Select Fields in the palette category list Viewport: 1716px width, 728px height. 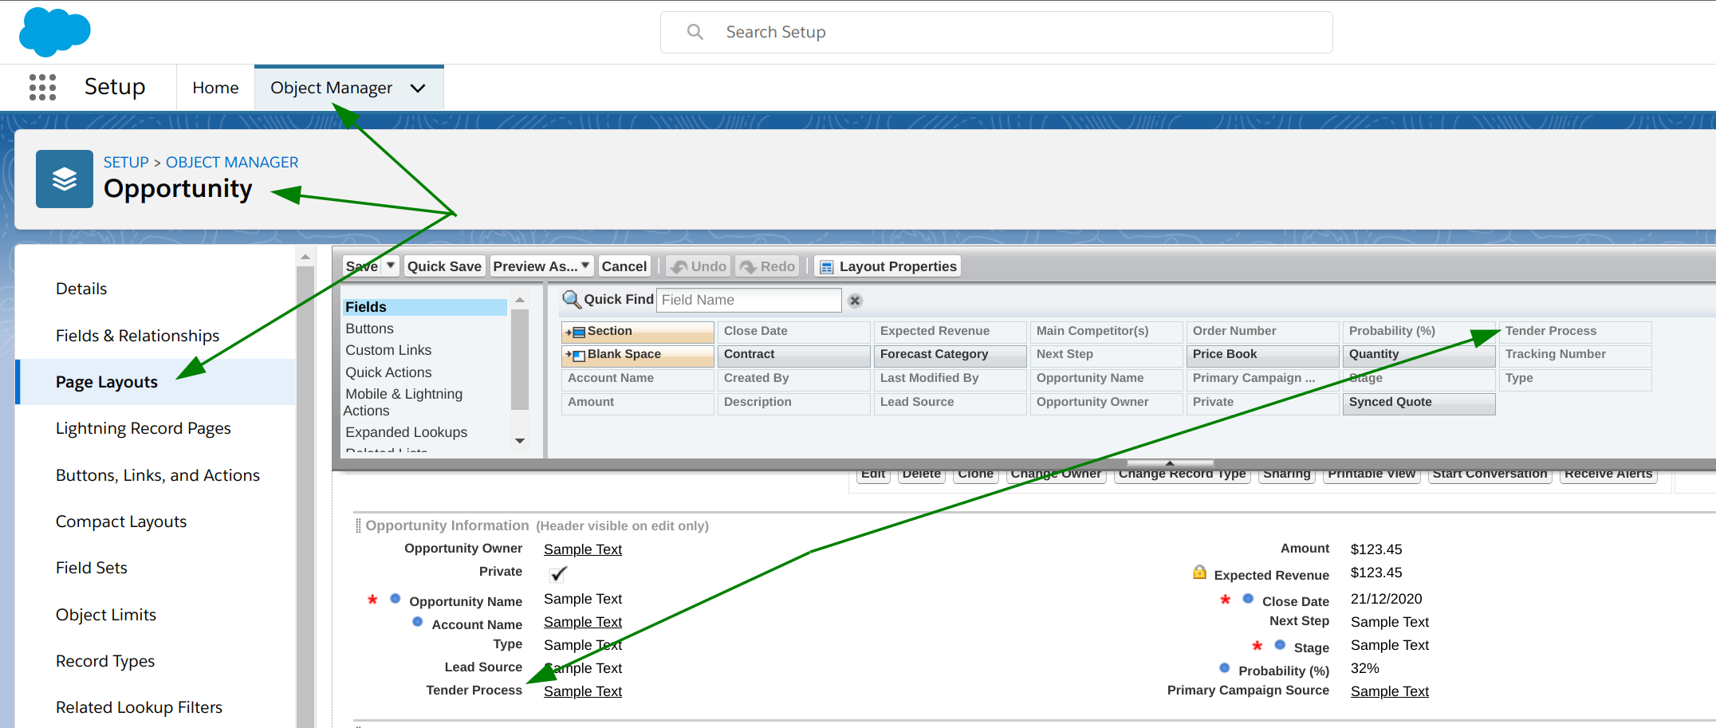[425, 307]
